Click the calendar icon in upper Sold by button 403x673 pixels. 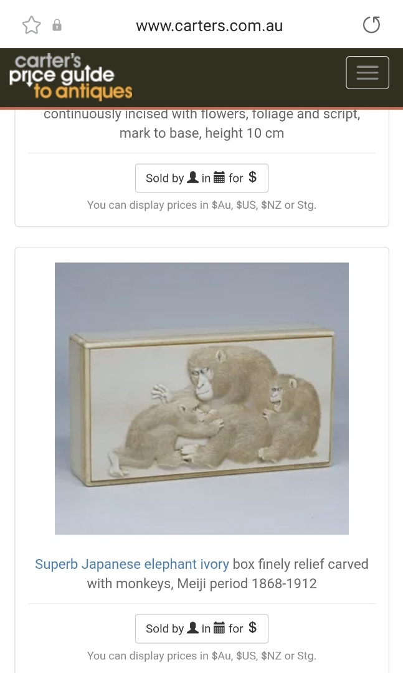point(219,177)
